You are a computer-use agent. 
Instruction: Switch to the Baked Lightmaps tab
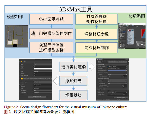(x=123, y=62)
